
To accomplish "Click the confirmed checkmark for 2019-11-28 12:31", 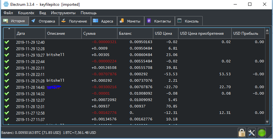I will [x=7, y=107].
